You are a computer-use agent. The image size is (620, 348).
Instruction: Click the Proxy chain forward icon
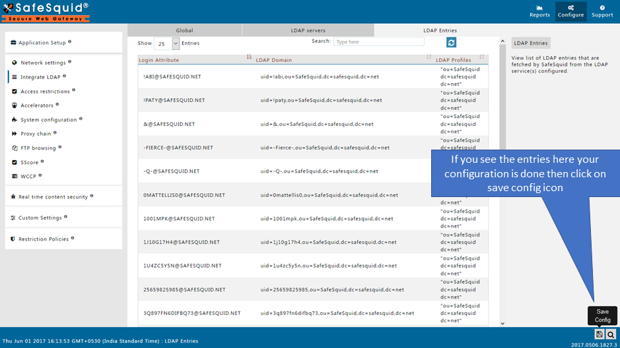click(15, 134)
